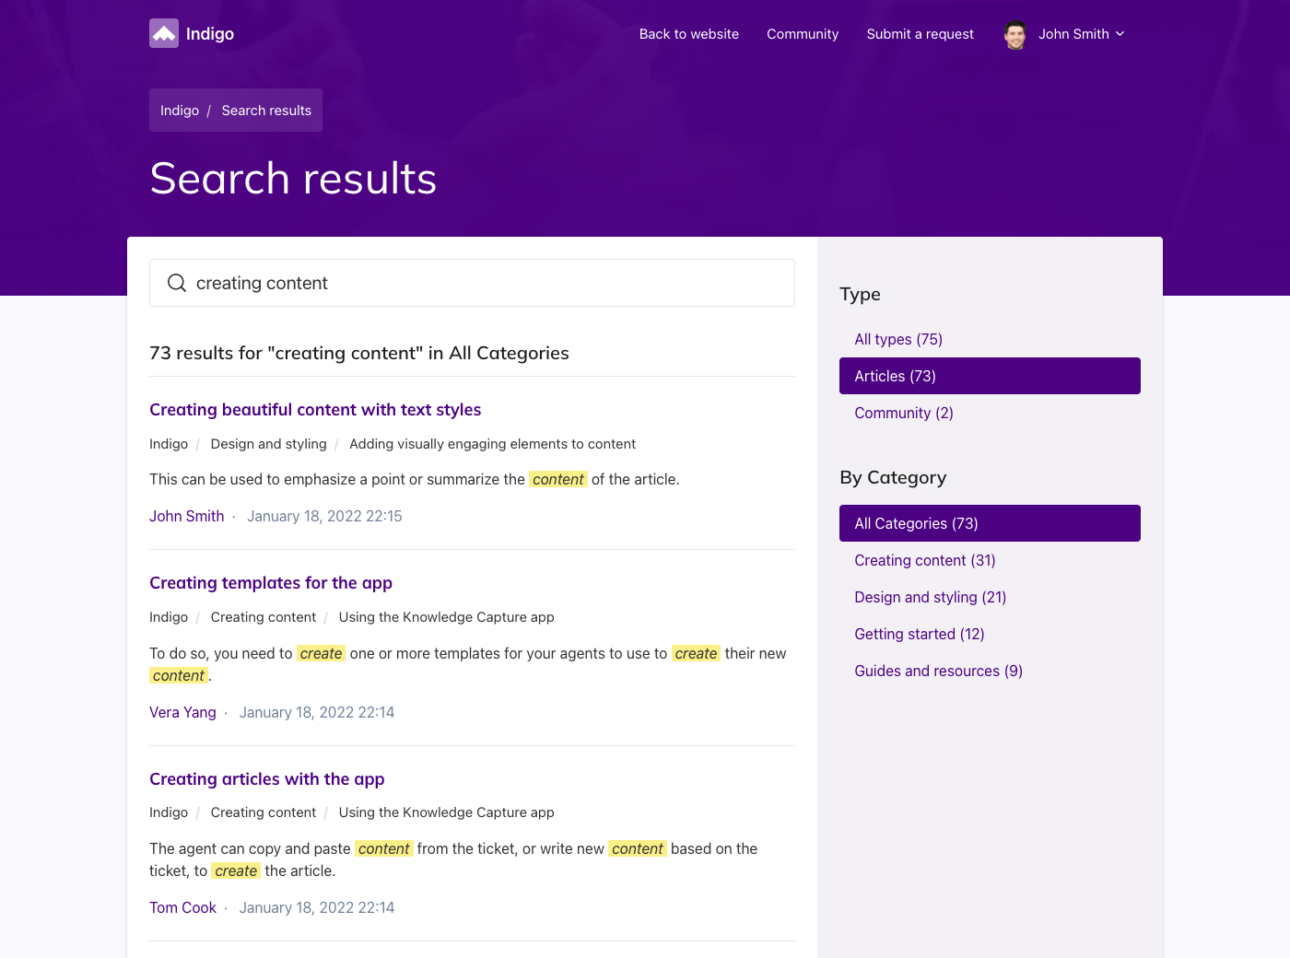The image size is (1290, 958).
Task: Open Creating articles with the app article
Action: tap(267, 779)
